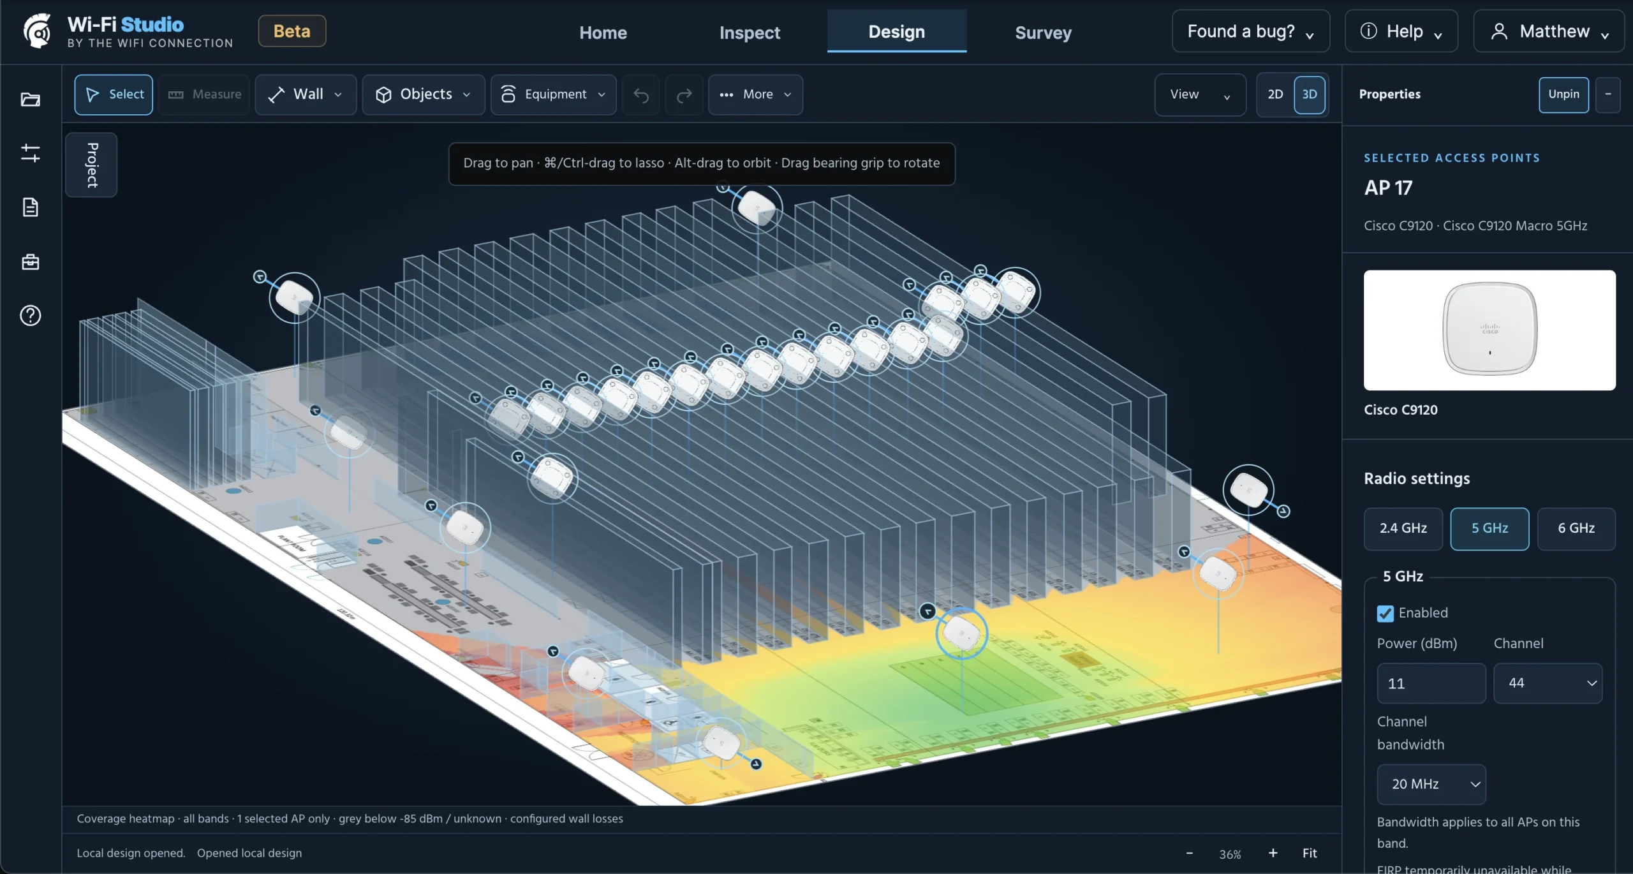Viewport: 1633px width, 874px height.
Task: Click the Wi-Fi Studio helmet logo
Action: click(x=38, y=31)
